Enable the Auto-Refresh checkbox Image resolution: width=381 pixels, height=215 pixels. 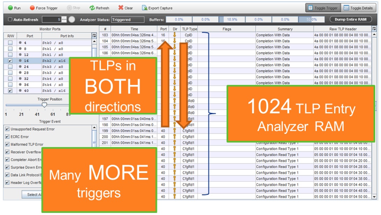point(10,20)
